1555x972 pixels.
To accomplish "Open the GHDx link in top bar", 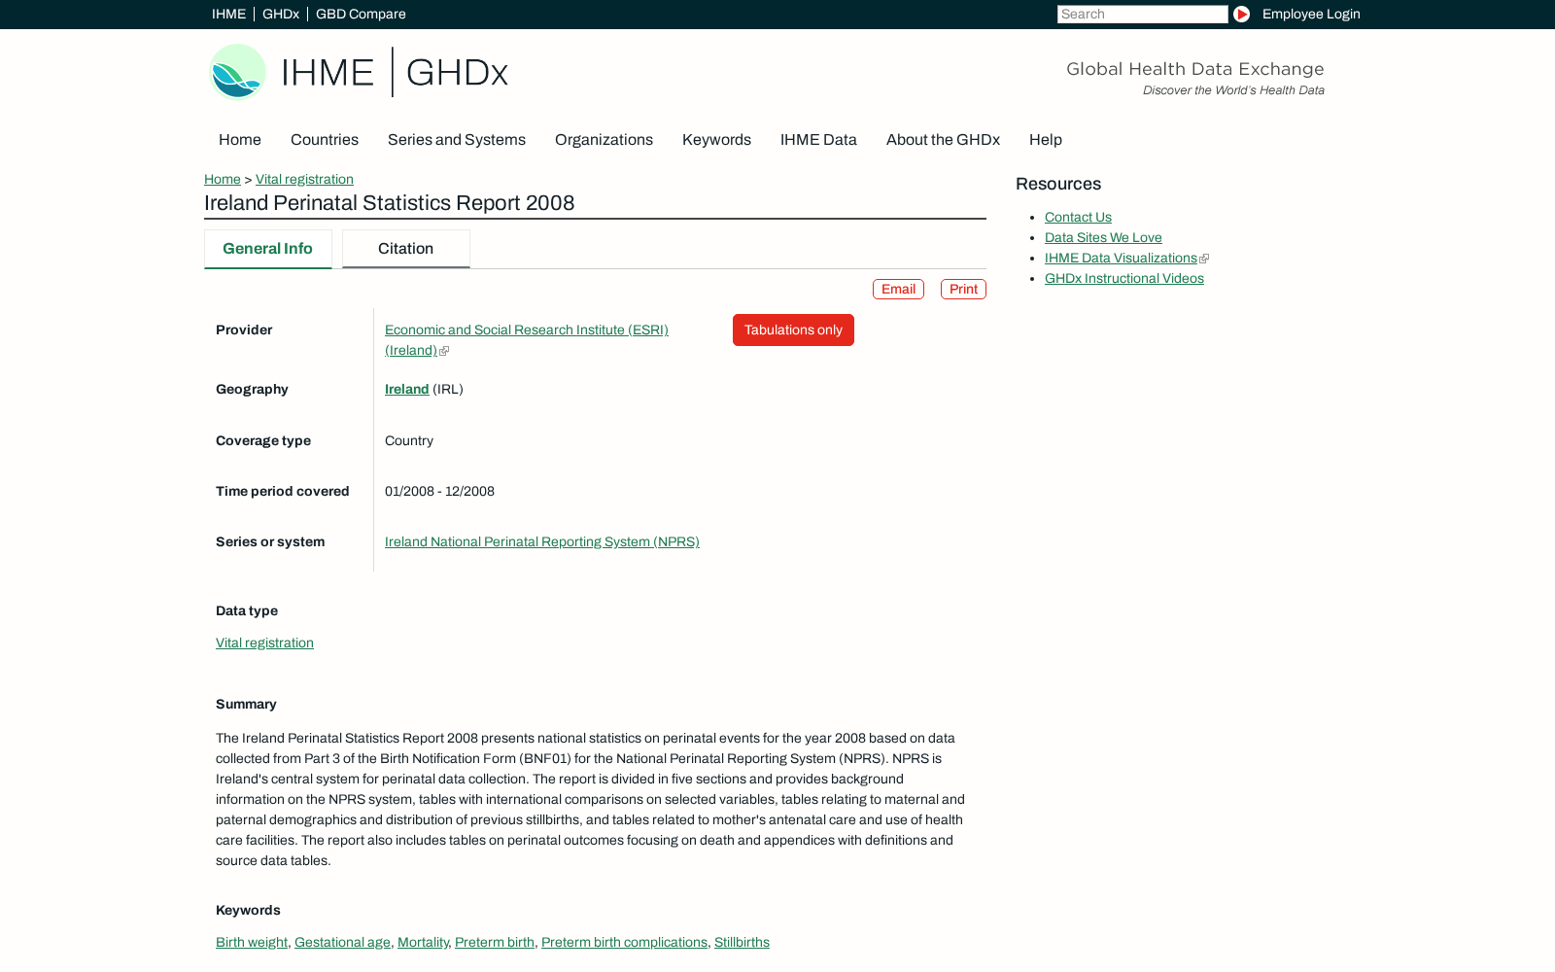I will (x=281, y=14).
